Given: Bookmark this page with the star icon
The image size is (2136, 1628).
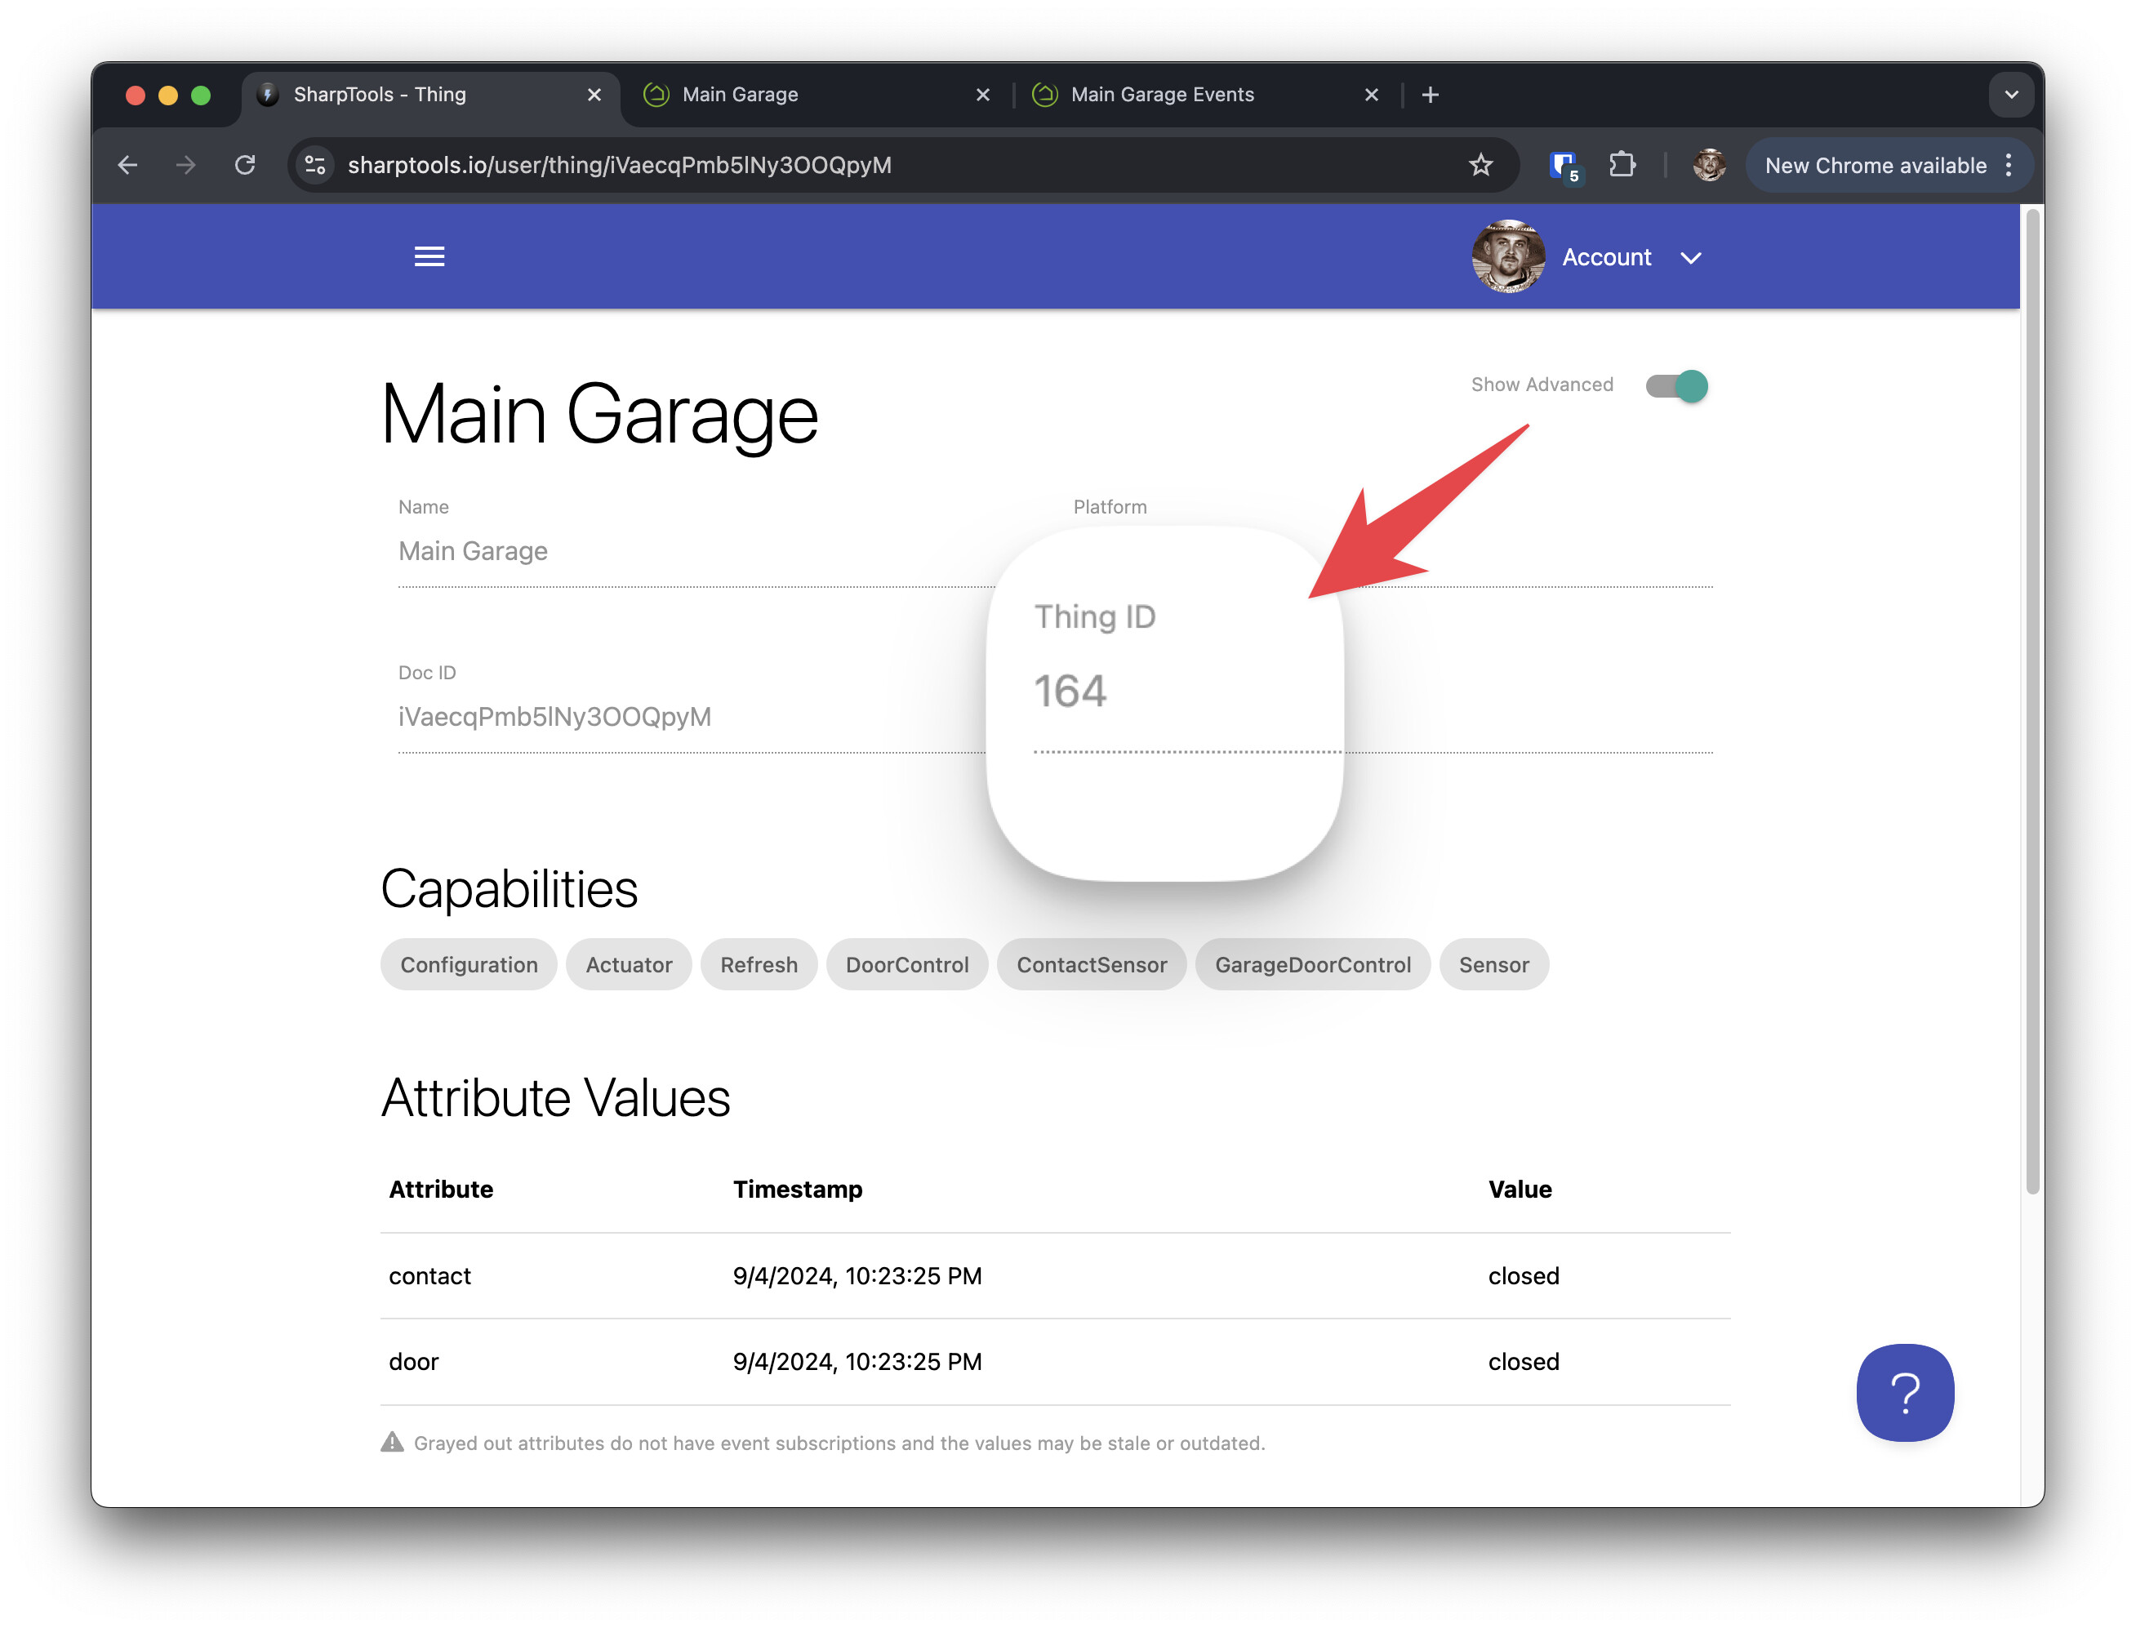Looking at the screenshot, I should pyautogui.click(x=1480, y=166).
